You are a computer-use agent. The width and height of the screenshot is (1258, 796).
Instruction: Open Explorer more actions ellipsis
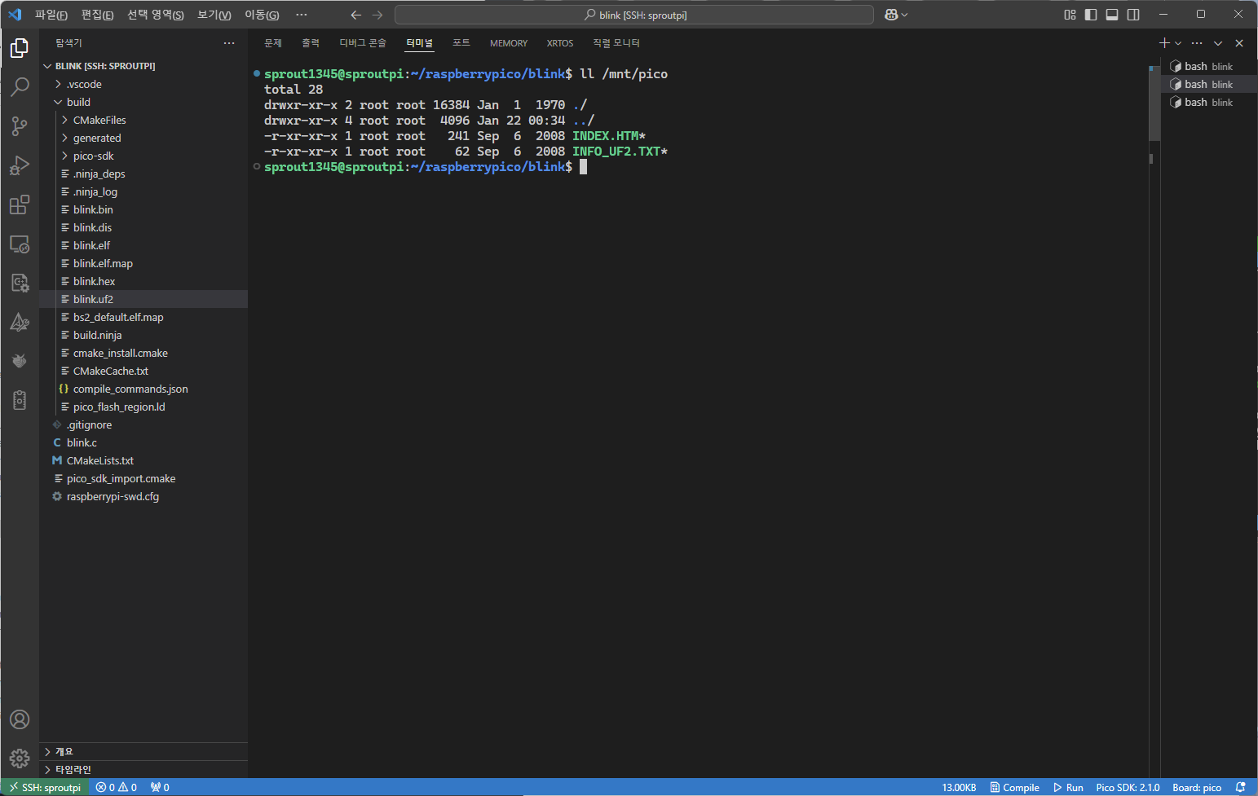click(x=229, y=43)
